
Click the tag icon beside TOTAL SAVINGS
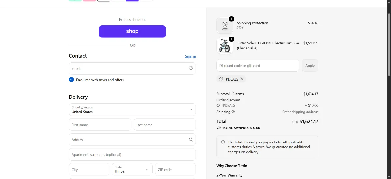pos(219,128)
